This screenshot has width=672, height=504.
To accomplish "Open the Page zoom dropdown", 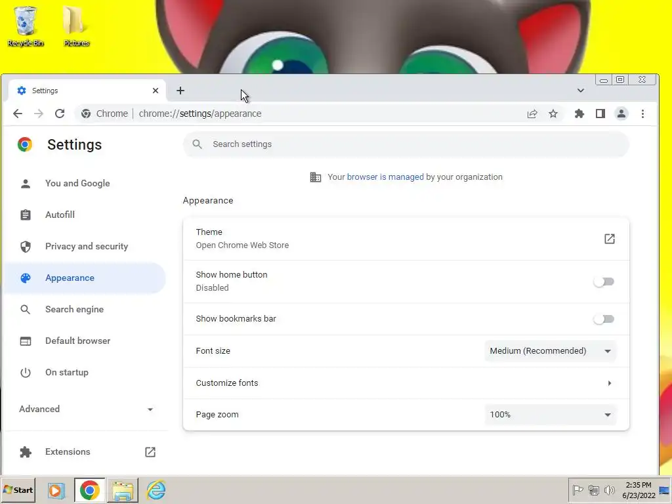I will 551,415.
